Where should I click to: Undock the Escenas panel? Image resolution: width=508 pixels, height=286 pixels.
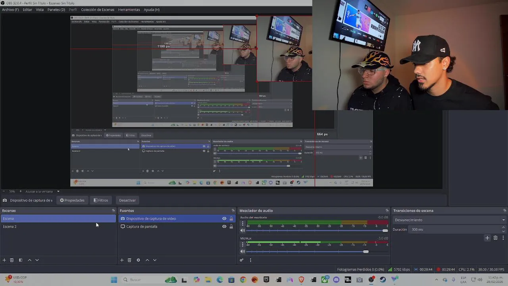113,211
